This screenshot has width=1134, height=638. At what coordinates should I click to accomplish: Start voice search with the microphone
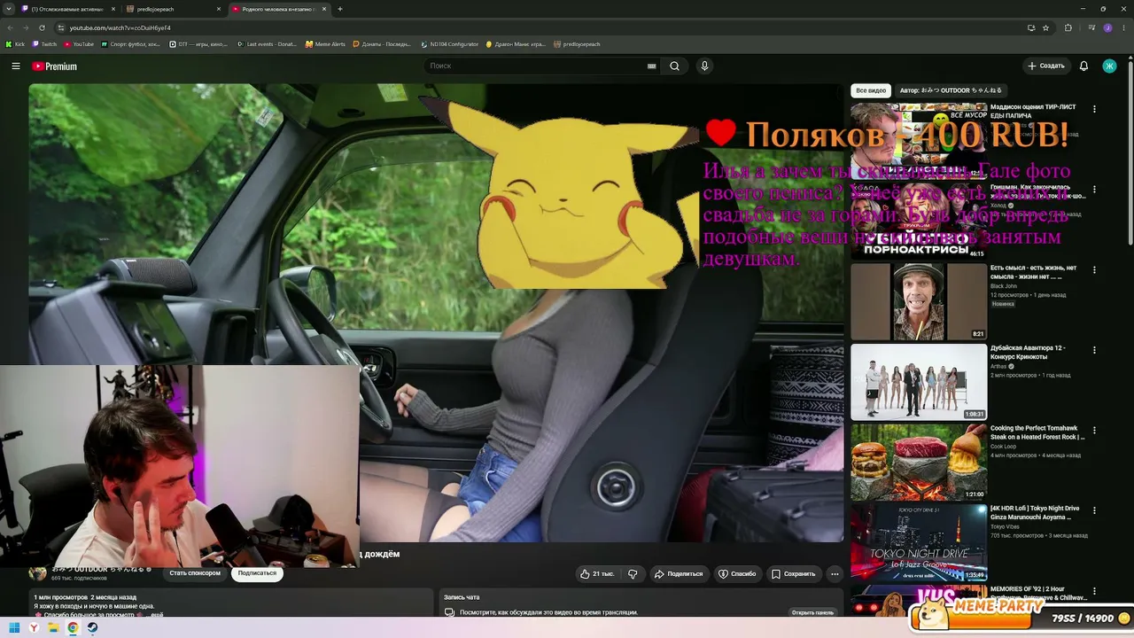coord(704,66)
